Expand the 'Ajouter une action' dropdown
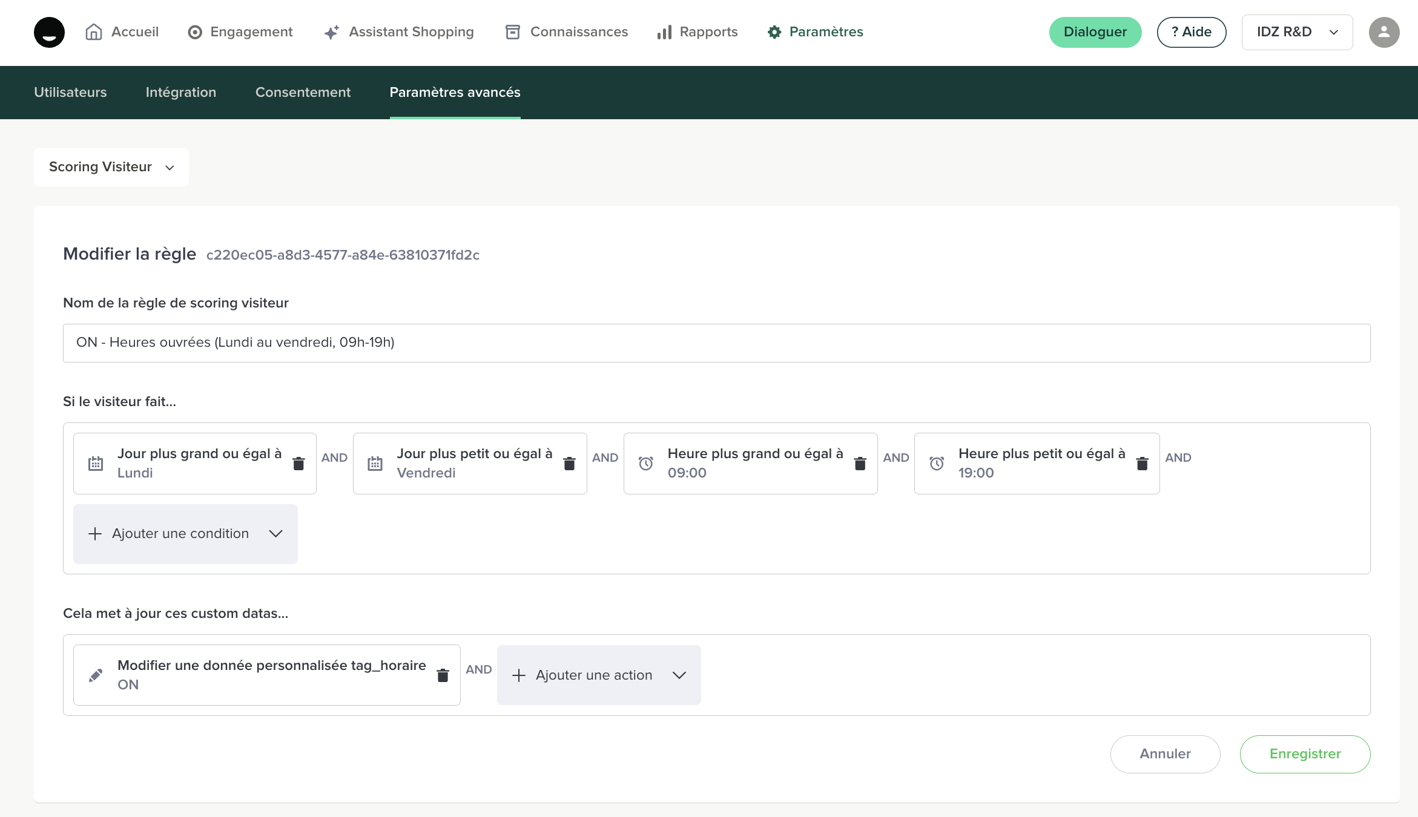Viewport: 1418px width, 817px height. coord(599,675)
